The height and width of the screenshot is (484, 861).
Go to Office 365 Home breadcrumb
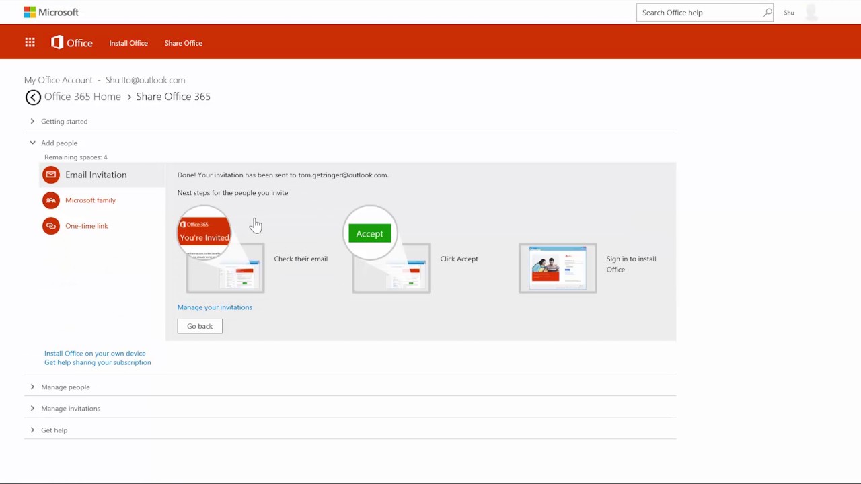pos(82,97)
